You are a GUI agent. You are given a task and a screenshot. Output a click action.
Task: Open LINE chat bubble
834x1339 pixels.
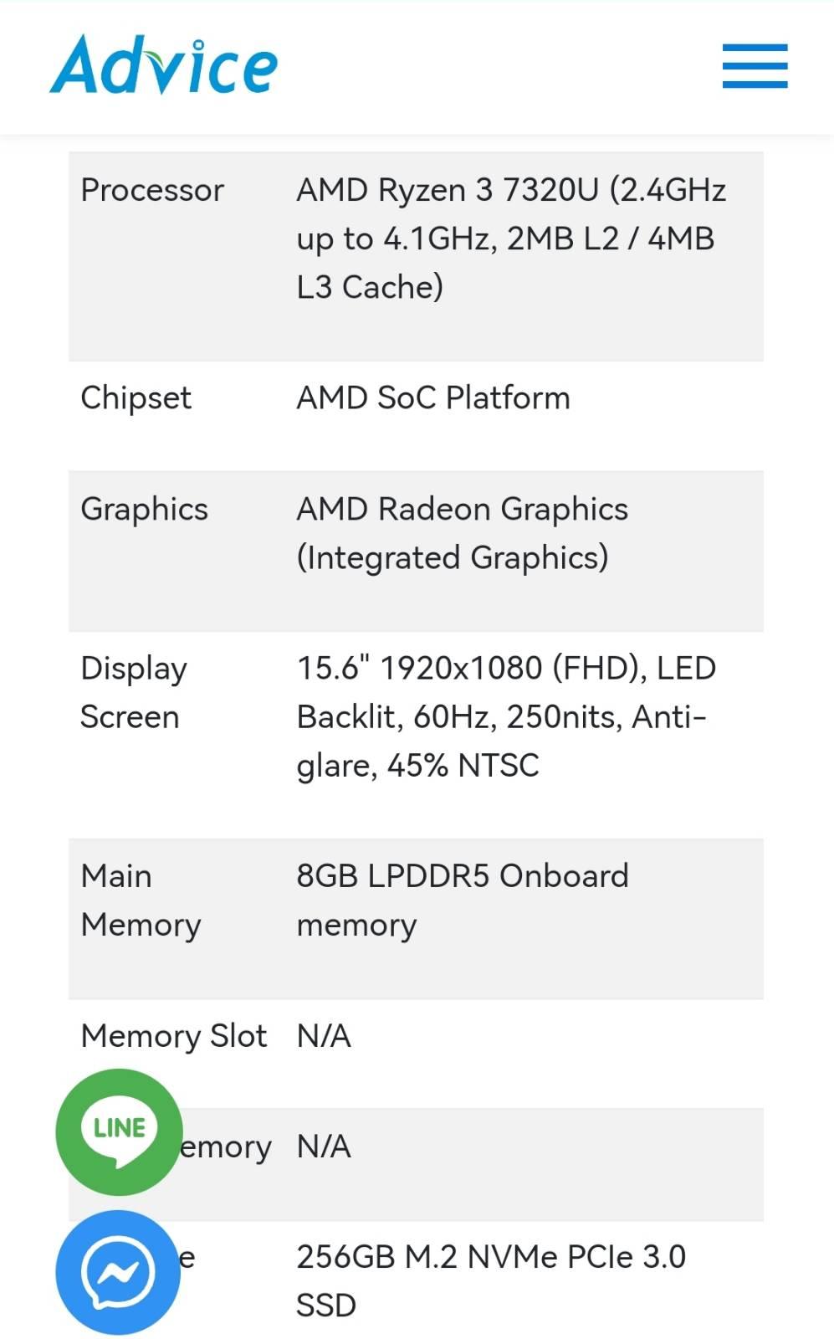[119, 1131]
